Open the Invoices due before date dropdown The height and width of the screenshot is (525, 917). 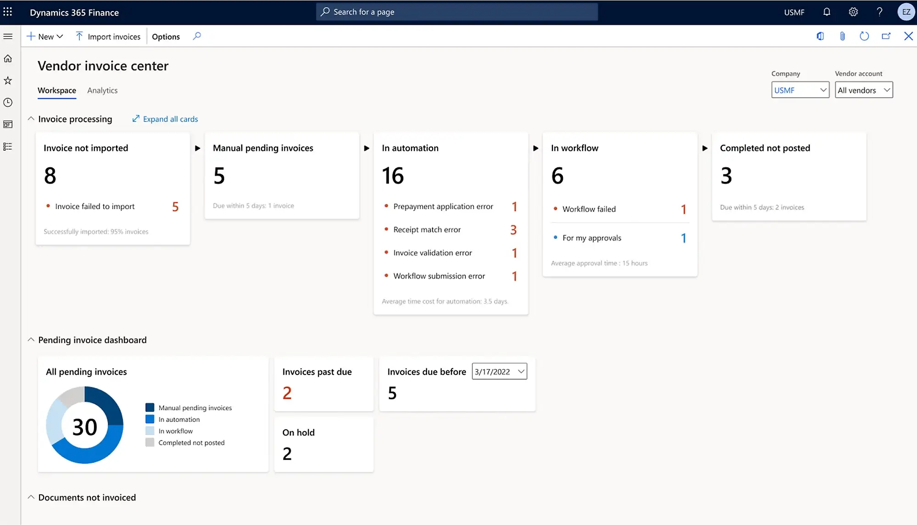coord(500,371)
